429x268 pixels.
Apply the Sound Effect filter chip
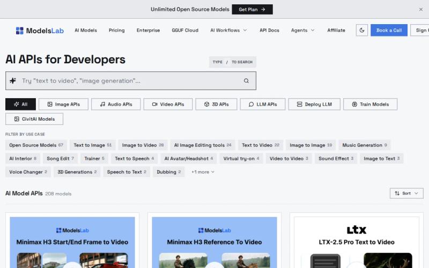coord(336,159)
